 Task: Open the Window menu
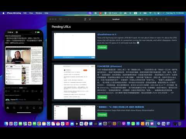[39, 13]
